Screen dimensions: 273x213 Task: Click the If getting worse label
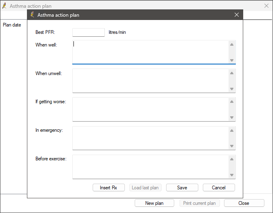click(51, 102)
